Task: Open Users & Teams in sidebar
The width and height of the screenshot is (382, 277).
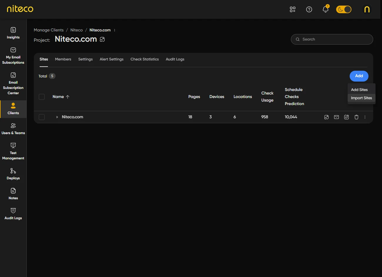Action: pos(13,129)
